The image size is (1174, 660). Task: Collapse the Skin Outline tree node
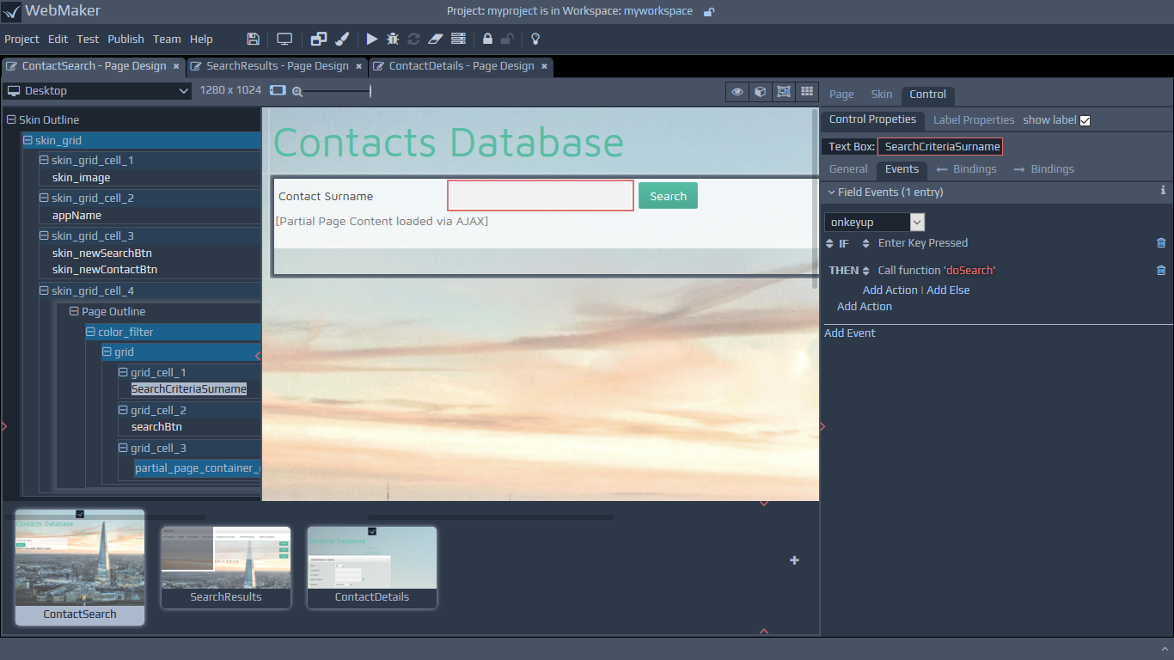click(x=11, y=120)
